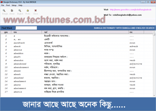Minimize the Bangla Dictionary window

coord(143,2)
